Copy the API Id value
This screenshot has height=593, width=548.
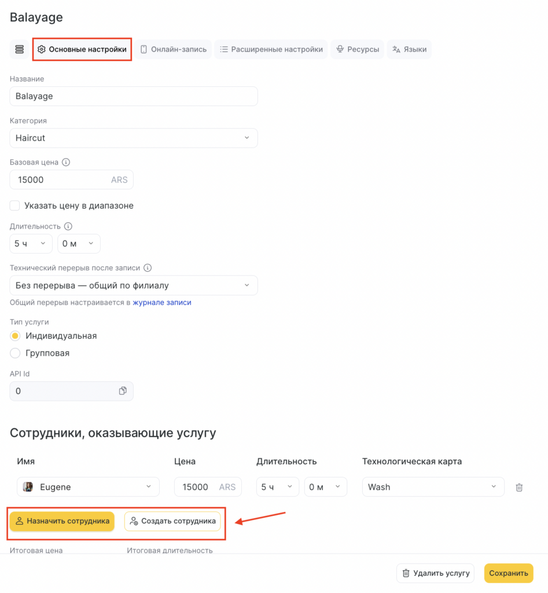[123, 391]
